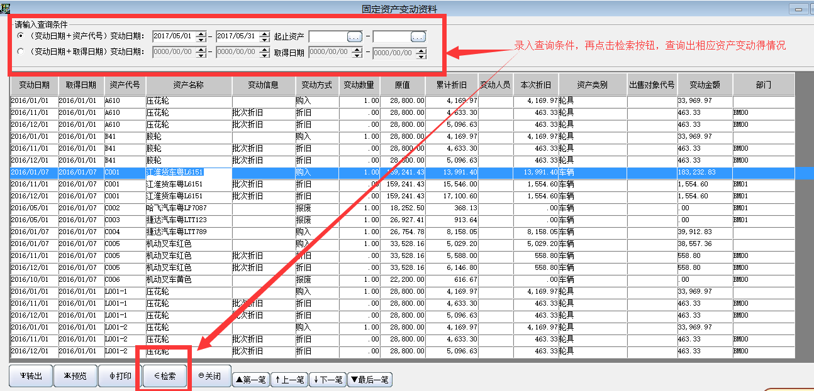Click the 17,100.60 accumulated depreciation cell
Screen dimensions: 814x391
[452, 196]
